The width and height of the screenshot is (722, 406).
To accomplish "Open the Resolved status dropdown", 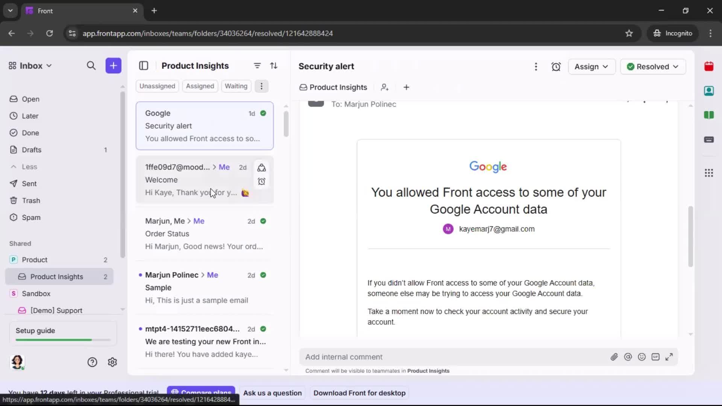I will point(653,67).
